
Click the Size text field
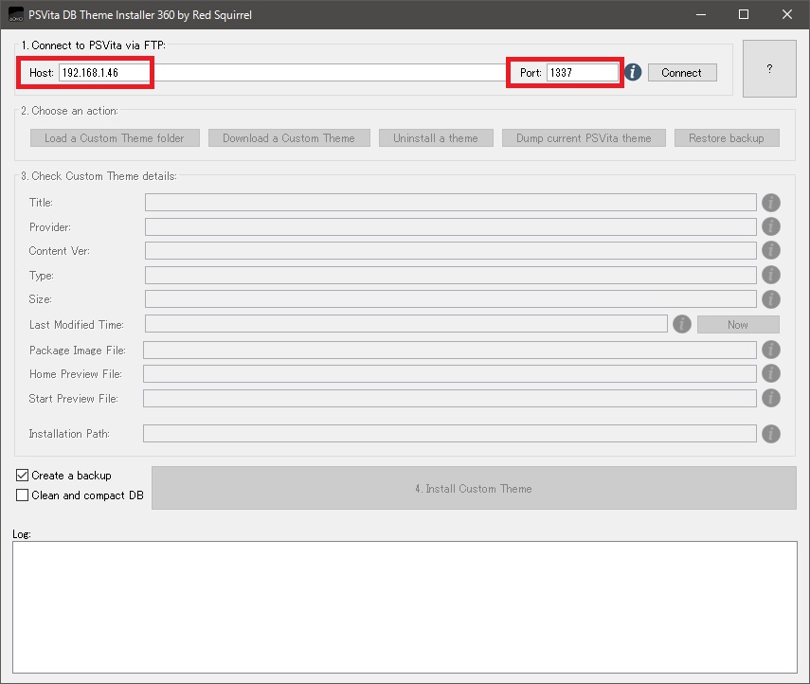[450, 298]
